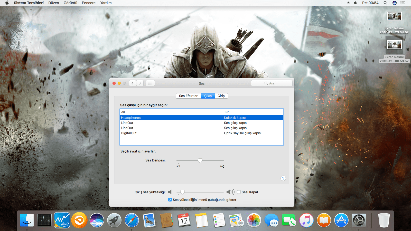Click the Ara search field
The height and width of the screenshot is (231, 411).
(272, 83)
